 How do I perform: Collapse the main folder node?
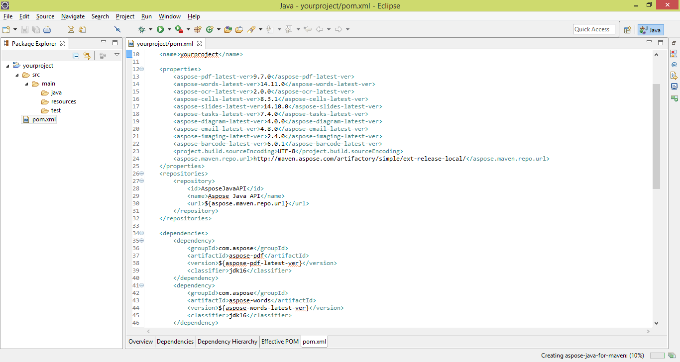click(x=26, y=84)
